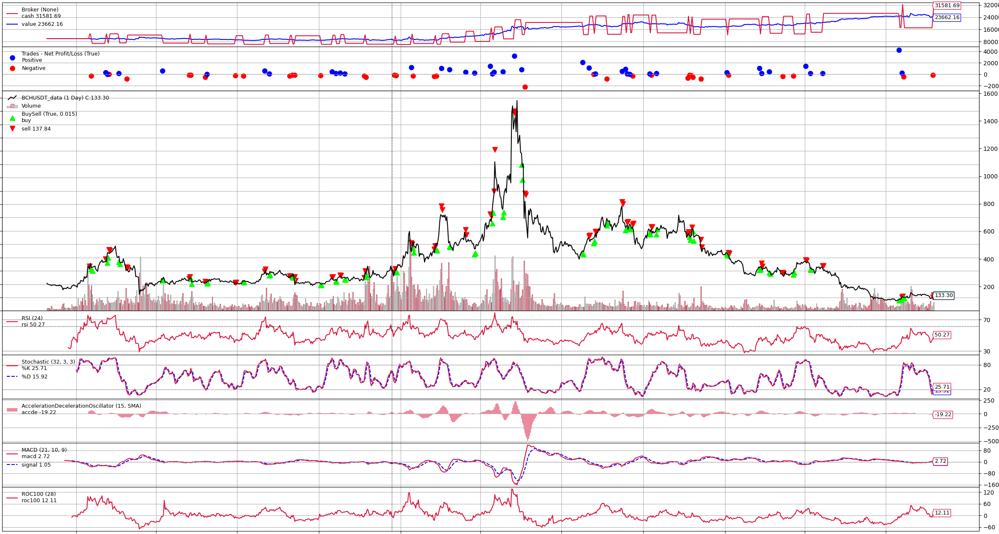Click the accde -19.22 value tag
The width and height of the screenshot is (999, 534).
coord(943,414)
